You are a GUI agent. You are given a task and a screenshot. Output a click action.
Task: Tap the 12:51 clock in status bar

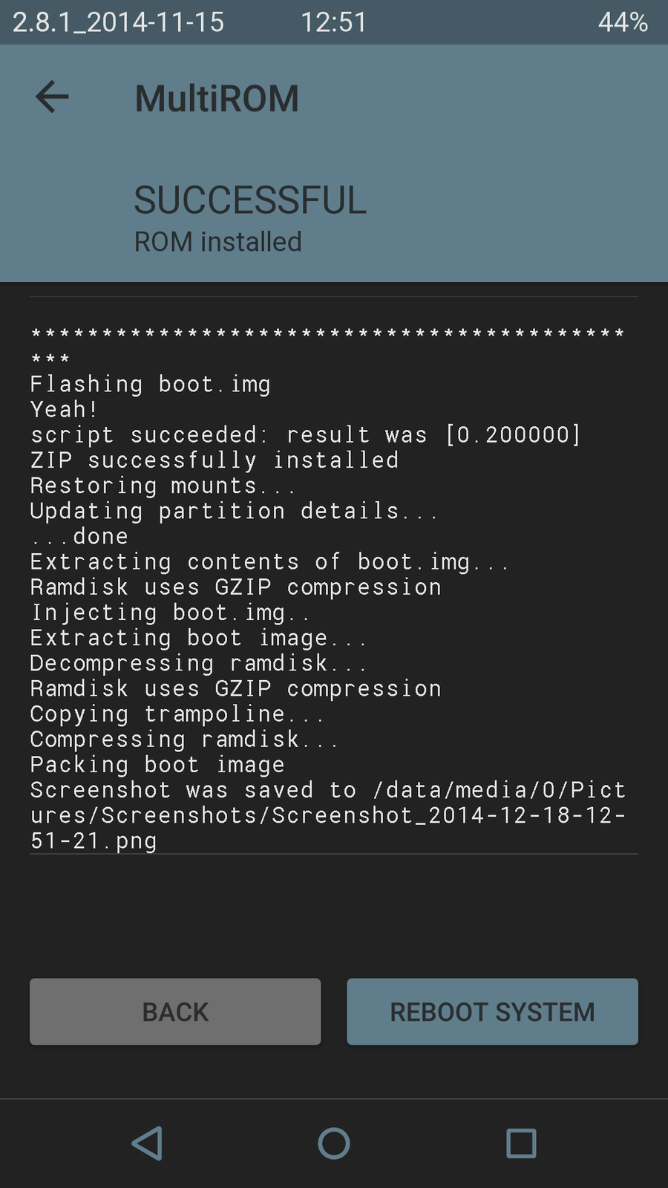coord(334,22)
